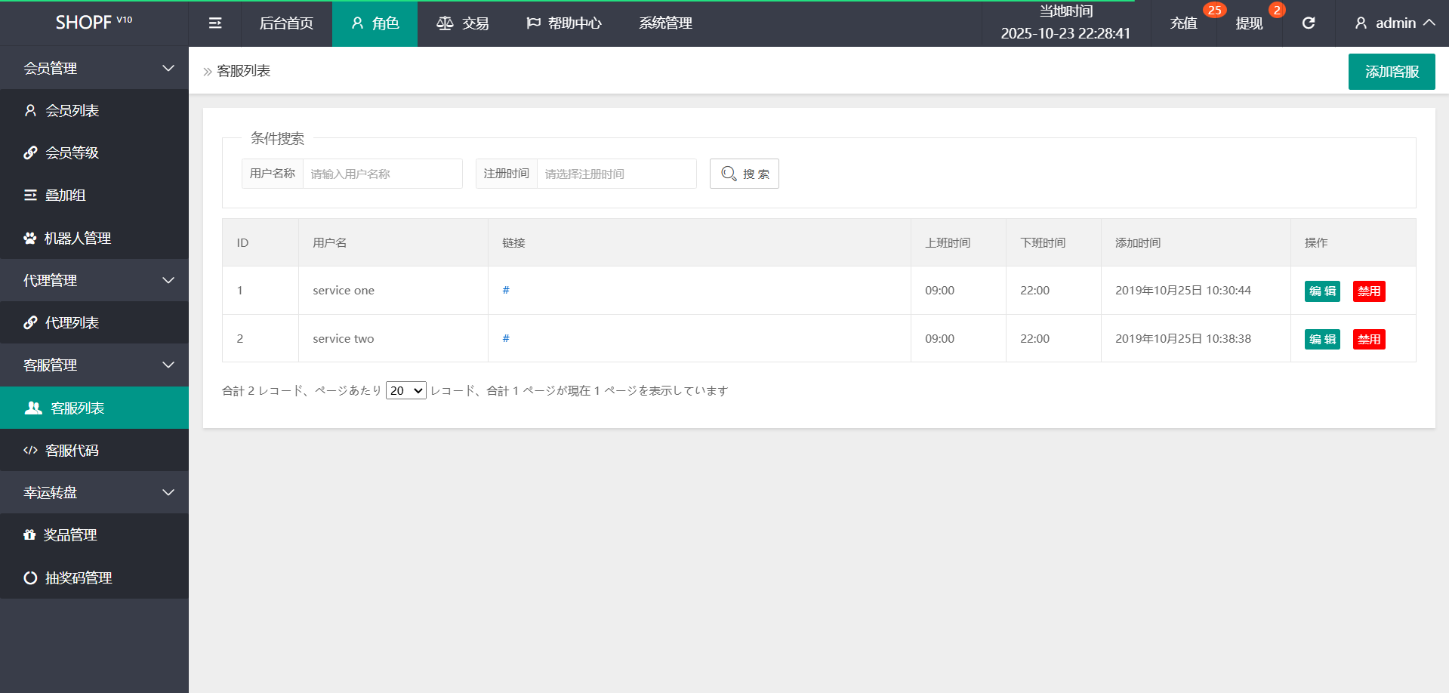Click the 提现 withdrawal notification item

[1249, 23]
